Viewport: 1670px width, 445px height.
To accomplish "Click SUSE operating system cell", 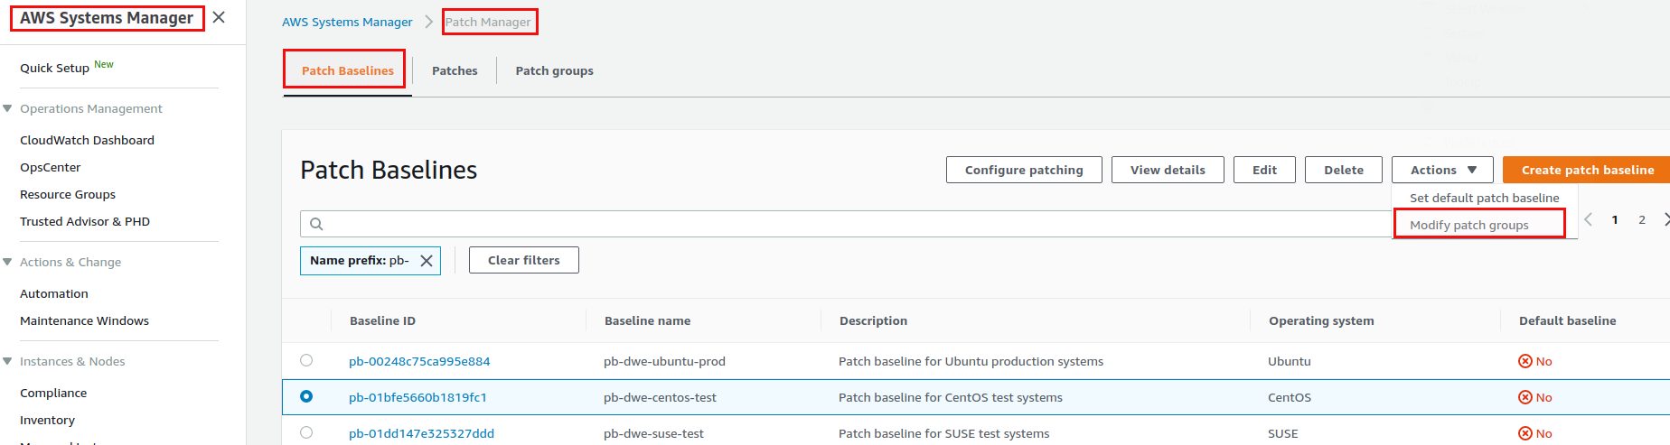I will [1282, 433].
